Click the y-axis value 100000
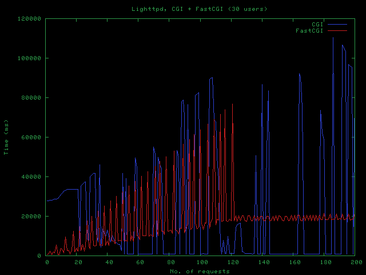This screenshot has height=275, width=366. (x=29, y=58)
